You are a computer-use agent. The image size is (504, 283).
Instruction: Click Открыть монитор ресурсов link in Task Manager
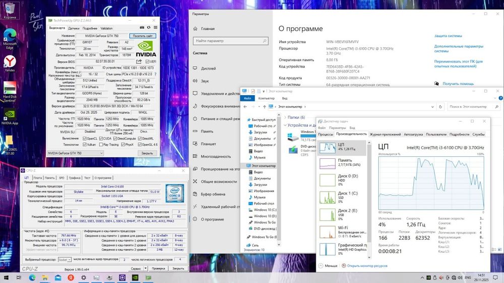(x=367, y=266)
